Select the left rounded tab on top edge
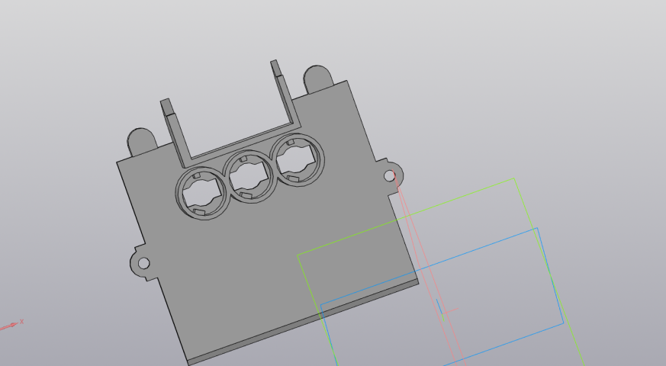 [142, 140]
